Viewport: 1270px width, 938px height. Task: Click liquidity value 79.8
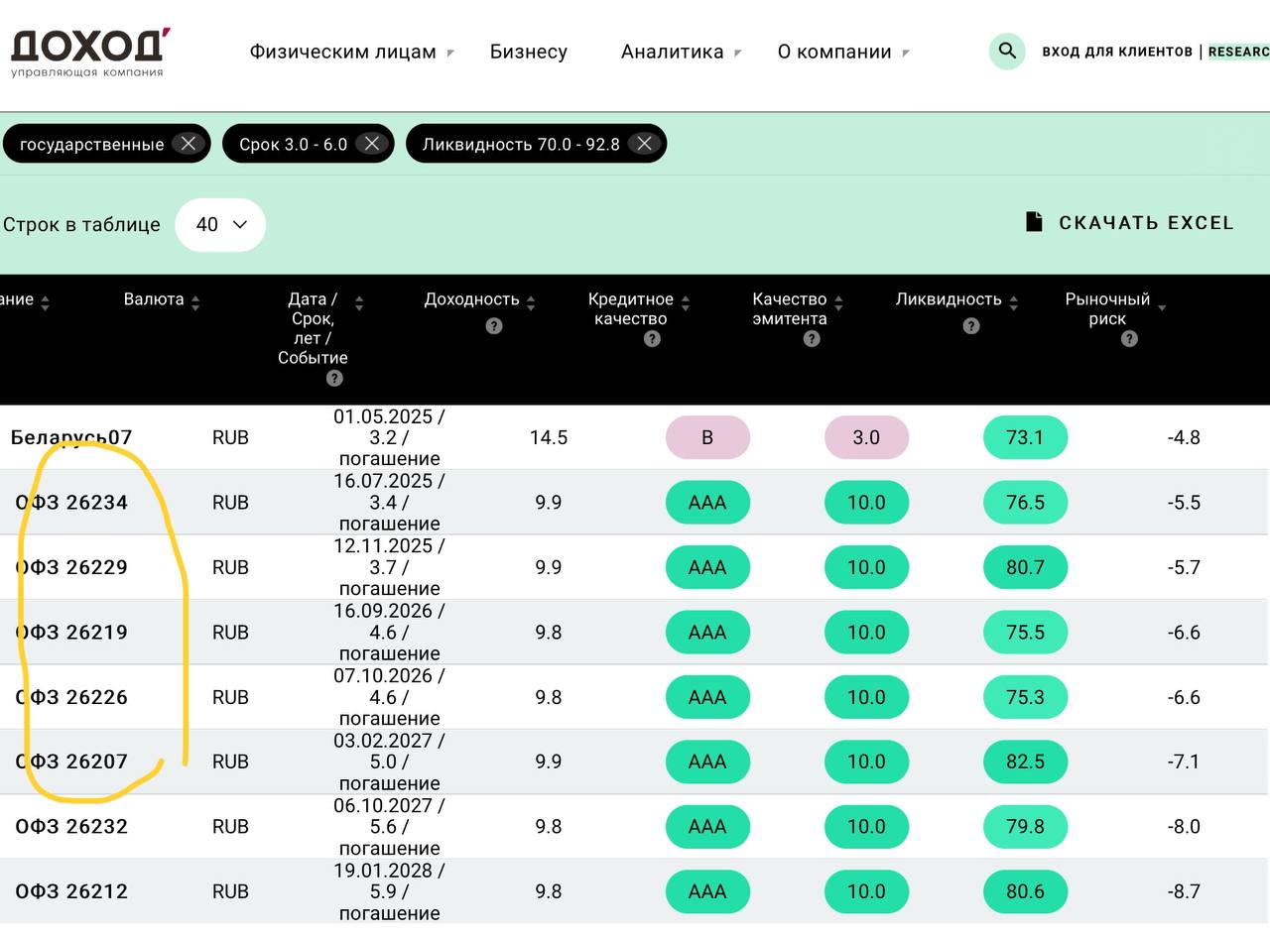(x=1025, y=827)
